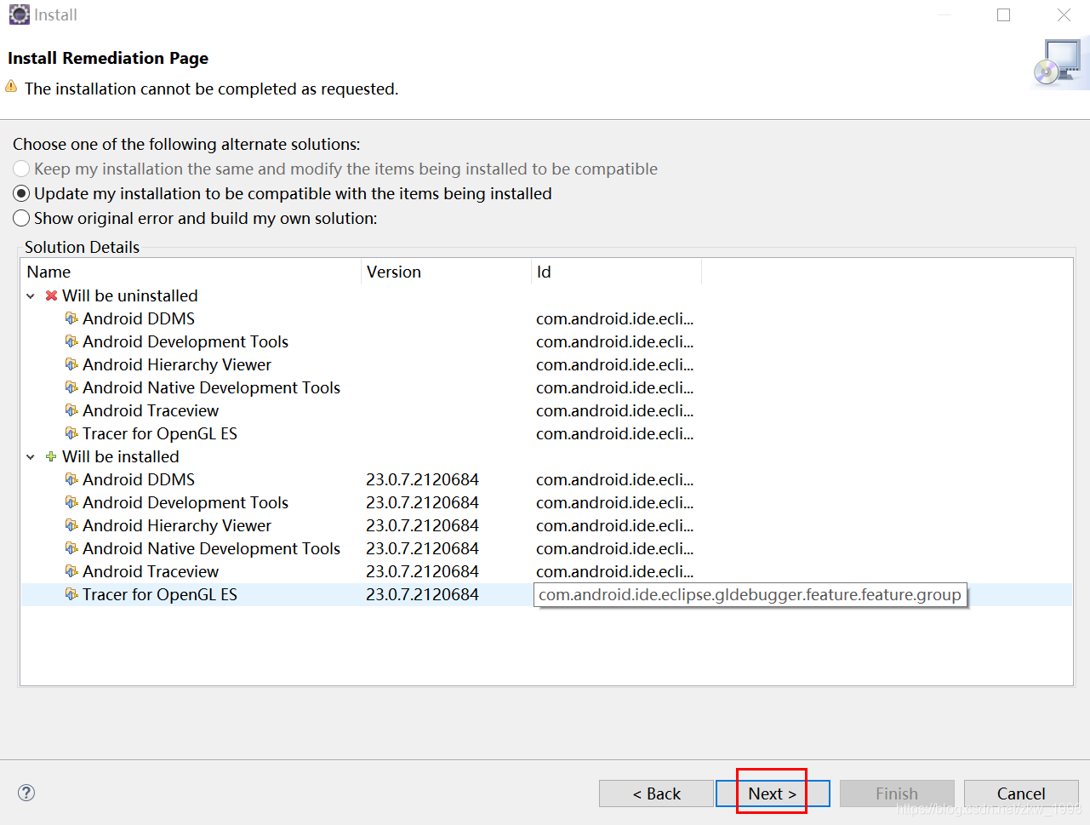Collapse the Will be installed group

[x=31, y=457]
